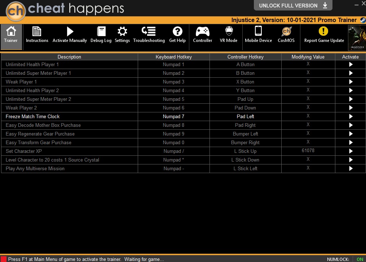Activate Weak Player 1 cheat
Screen dimensions: 366x262
point(350,82)
